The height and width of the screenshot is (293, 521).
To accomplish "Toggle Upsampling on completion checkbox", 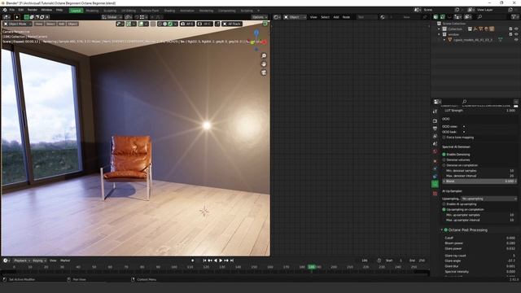I will 444,210.
